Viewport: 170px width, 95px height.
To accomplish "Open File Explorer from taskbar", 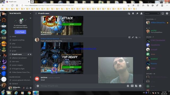I will tap(9, 93).
